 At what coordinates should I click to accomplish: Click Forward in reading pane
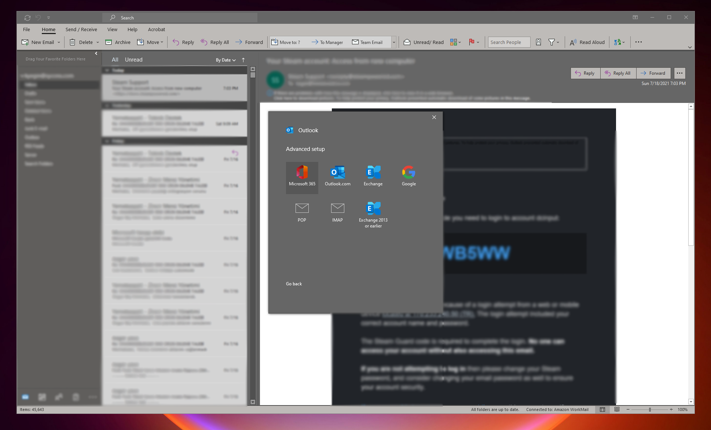pyautogui.click(x=653, y=73)
